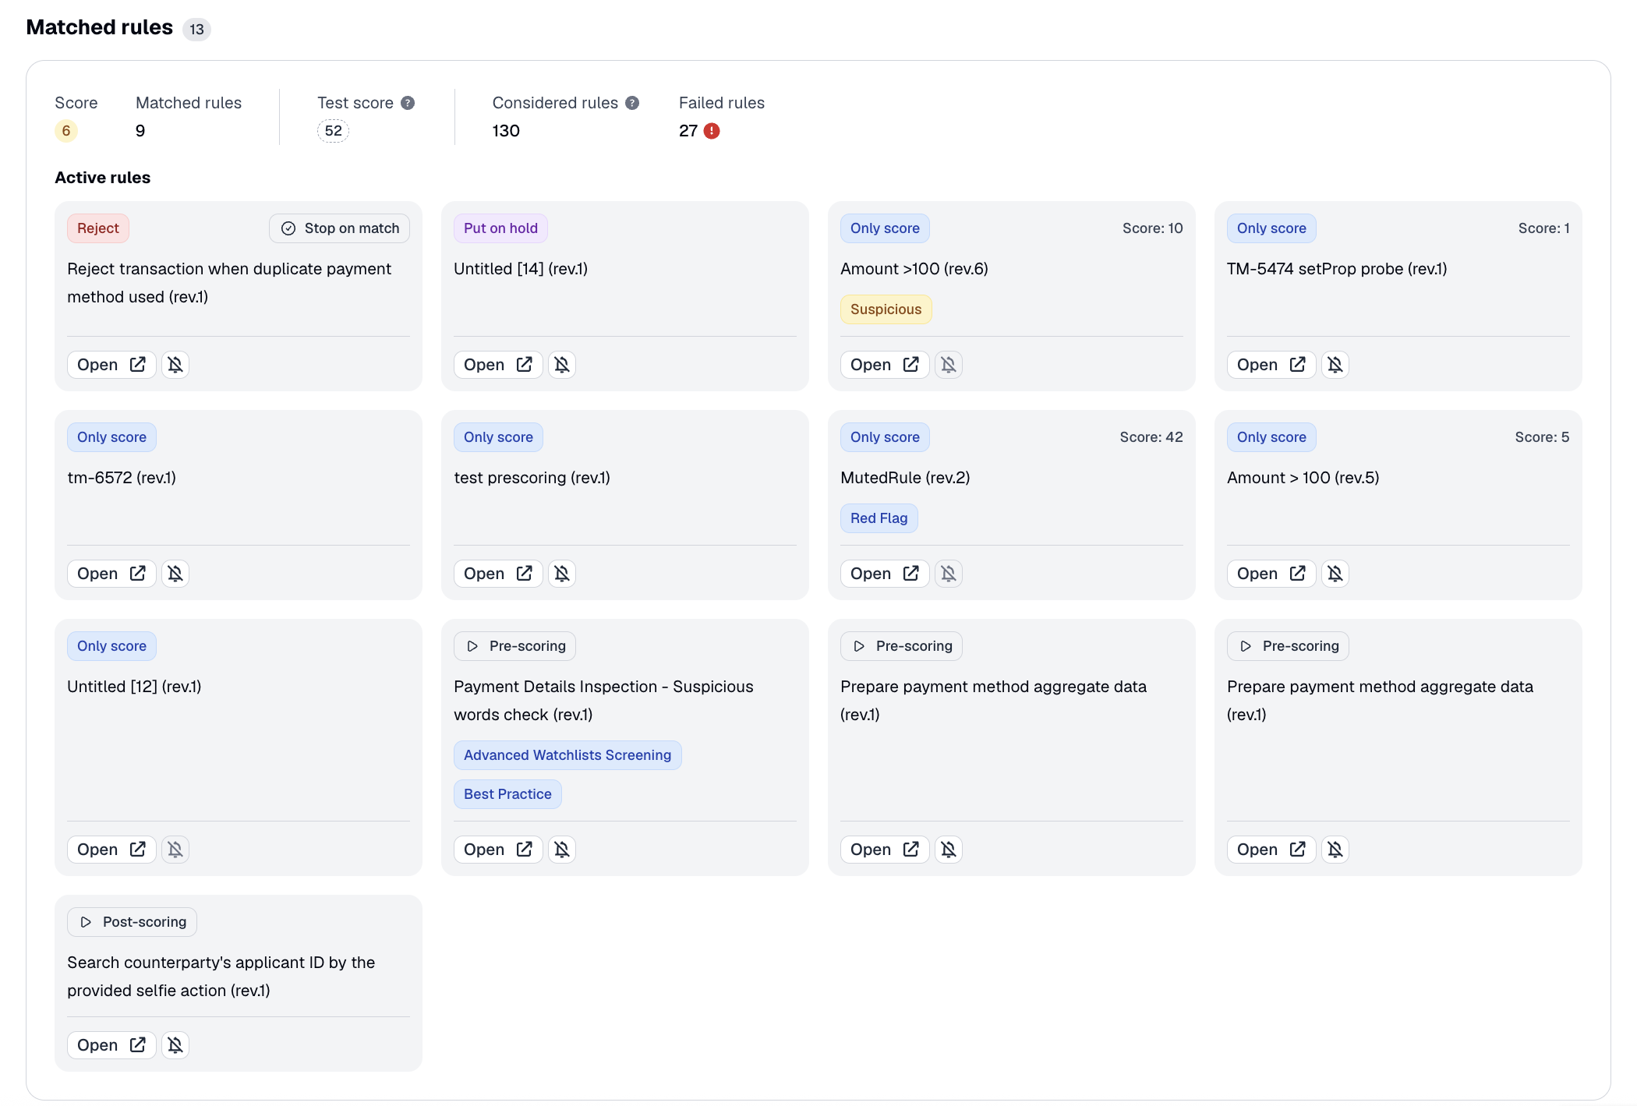The height and width of the screenshot is (1106, 1637).
Task: Toggle mute bell on Untitled [12] card
Action: (x=175, y=850)
